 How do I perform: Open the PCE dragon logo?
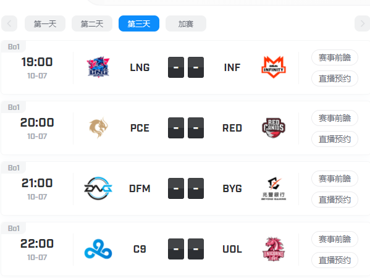[x=98, y=128]
